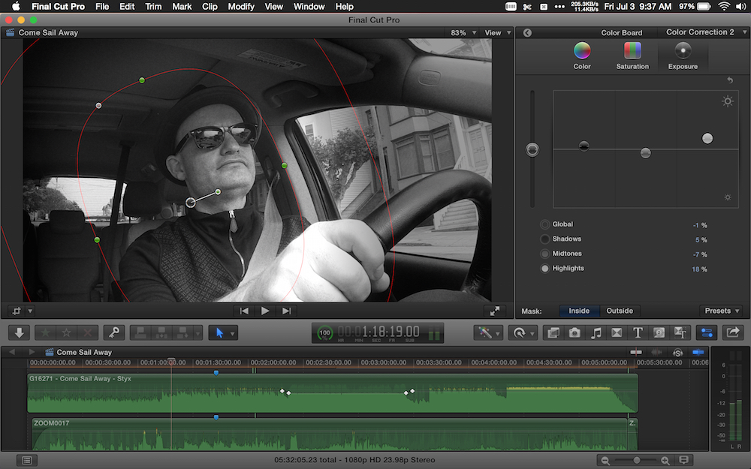
Task: Go back from the Color Board
Action: tap(527, 32)
